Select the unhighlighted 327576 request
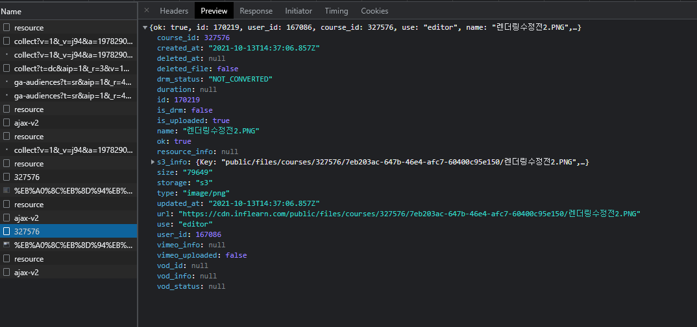697x327 pixels. (27, 177)
